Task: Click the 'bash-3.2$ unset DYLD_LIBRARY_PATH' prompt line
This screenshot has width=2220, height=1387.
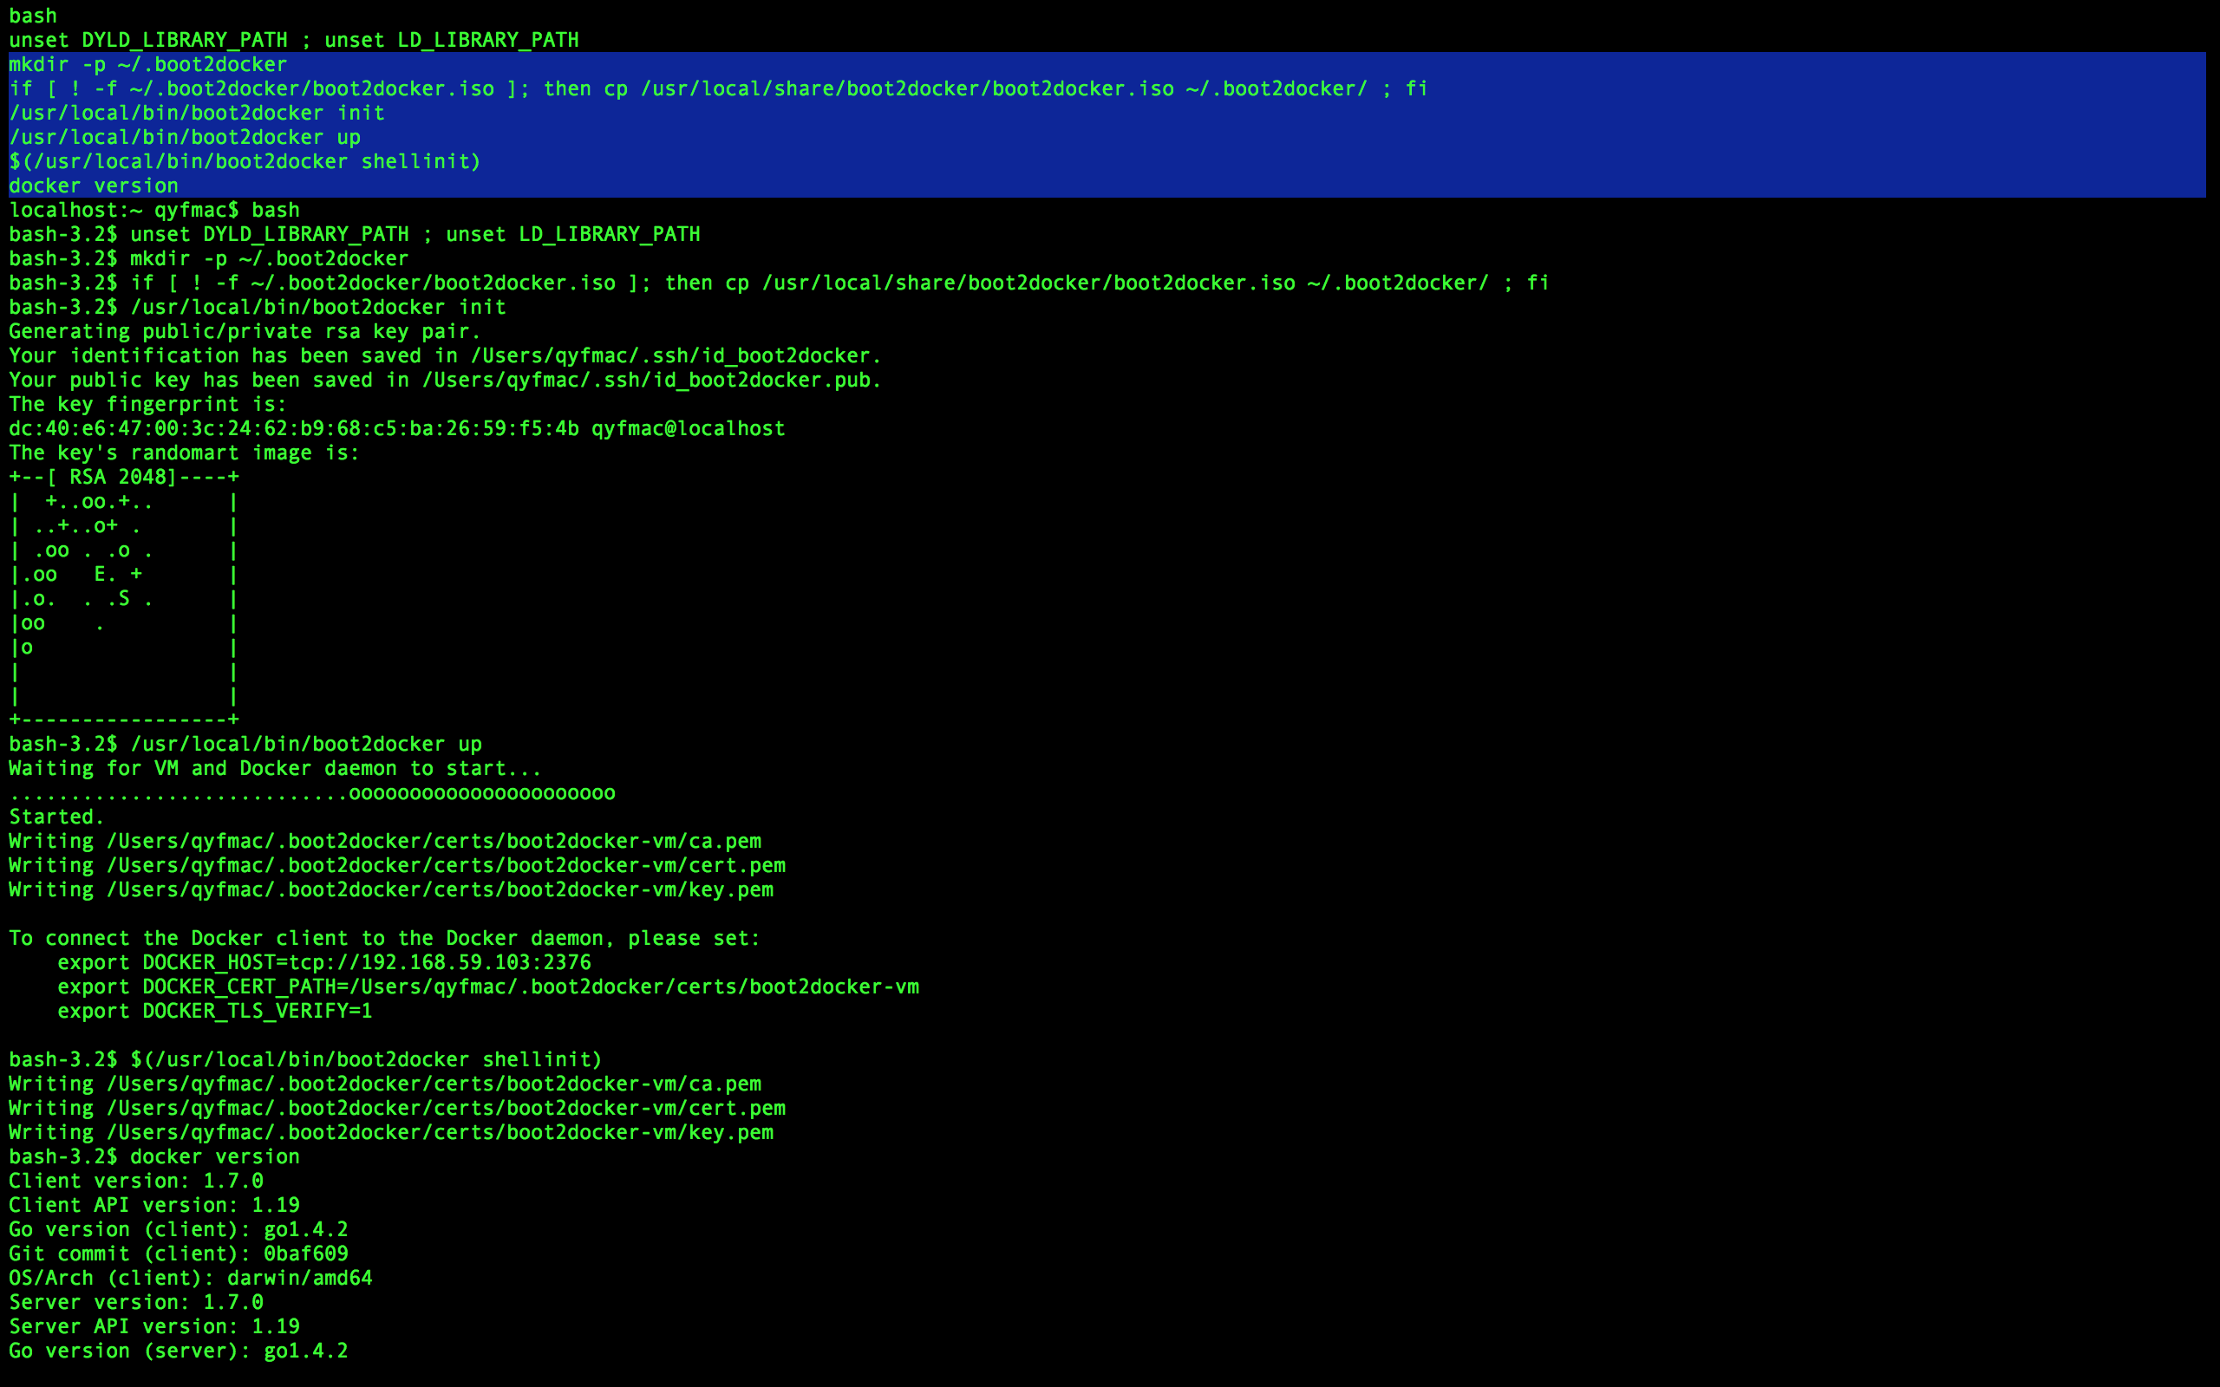Action: pos(354,234)
